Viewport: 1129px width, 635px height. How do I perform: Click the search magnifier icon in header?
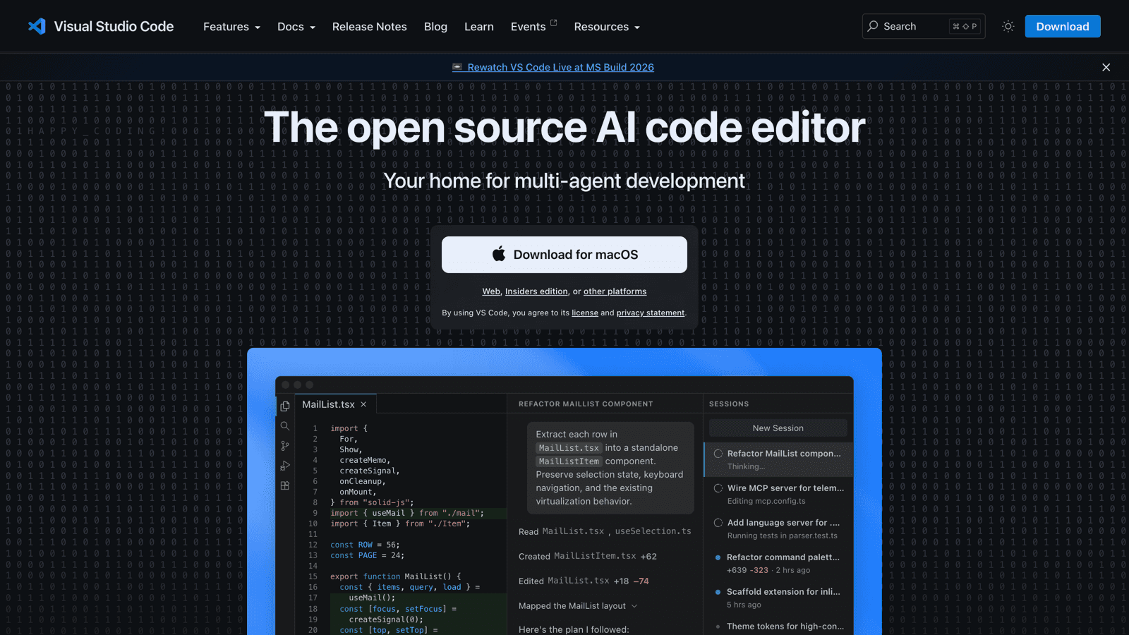873,26
